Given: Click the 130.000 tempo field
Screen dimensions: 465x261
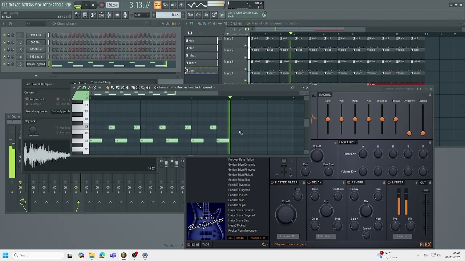Looking at the screenshot, I should [x=112, y=5].
